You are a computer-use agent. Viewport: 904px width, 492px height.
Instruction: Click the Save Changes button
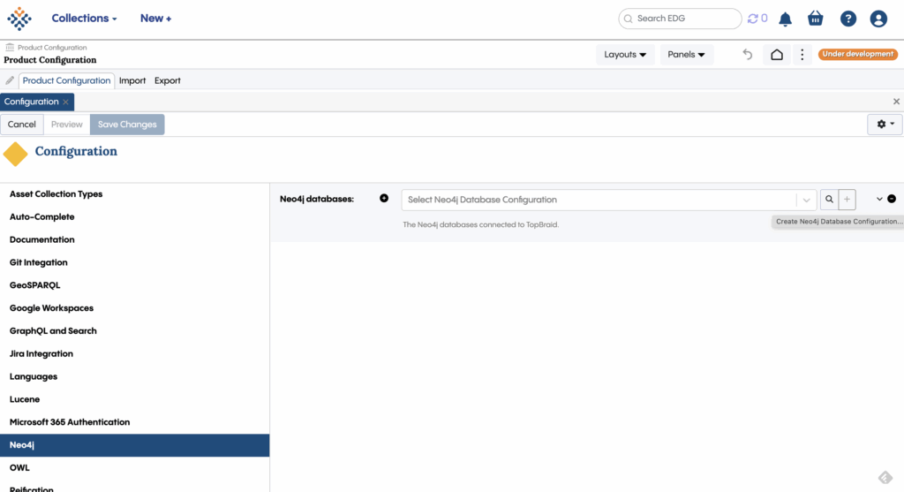pyautogui.click(x=127, y=125)
